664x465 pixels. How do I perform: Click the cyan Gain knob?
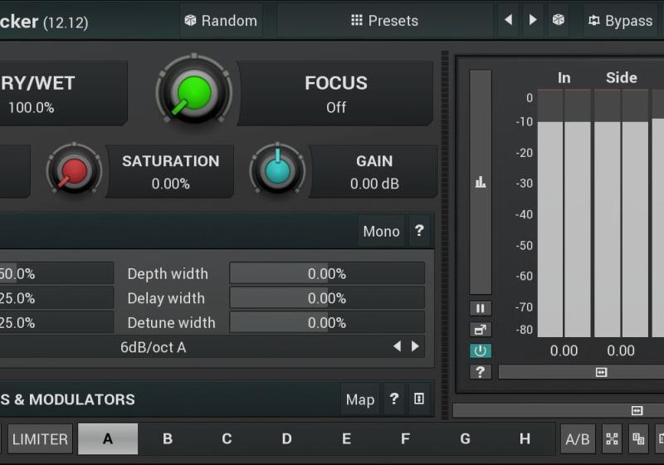point(277,171)
